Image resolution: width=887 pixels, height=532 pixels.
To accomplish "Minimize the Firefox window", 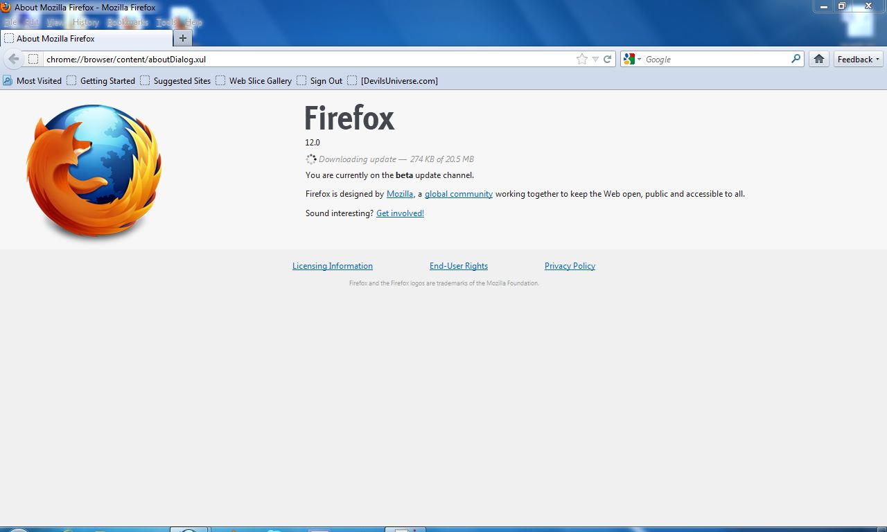I will (824, 6).
